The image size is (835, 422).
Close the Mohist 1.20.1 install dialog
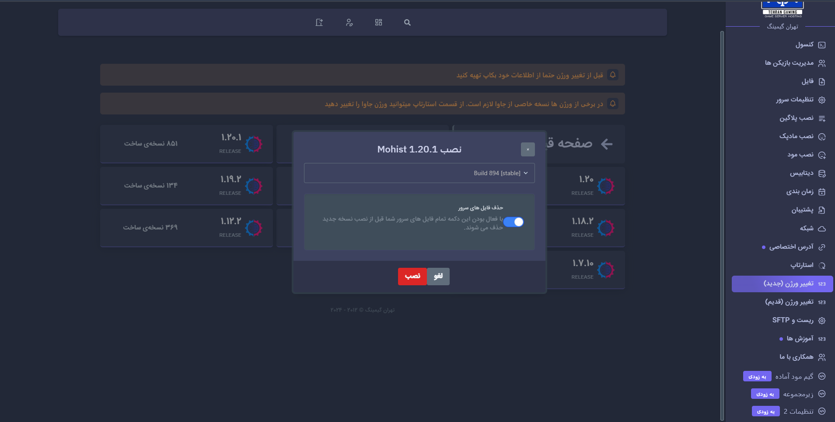click(x=528, y=149)
